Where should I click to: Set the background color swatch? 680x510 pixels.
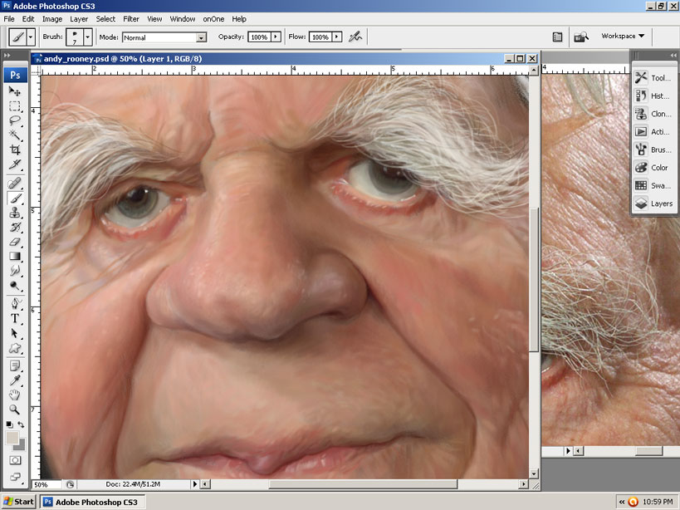pos(21,445)
